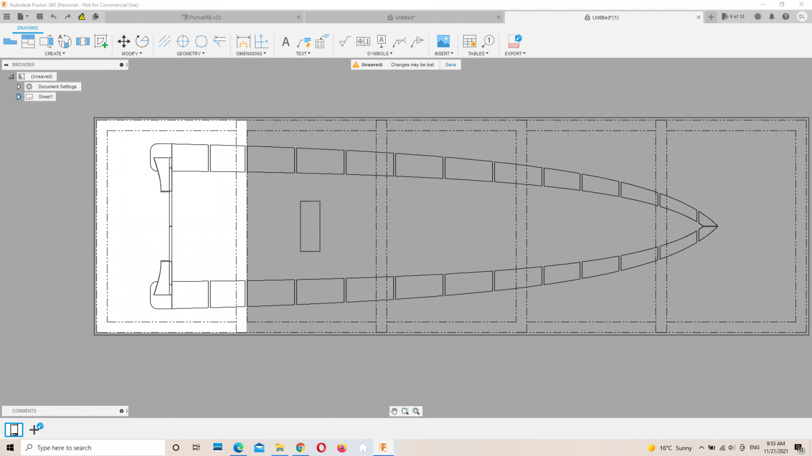Insert a Surface Texture symbol
This screenshot has height=456, width=812.
[x=345, y=41]
